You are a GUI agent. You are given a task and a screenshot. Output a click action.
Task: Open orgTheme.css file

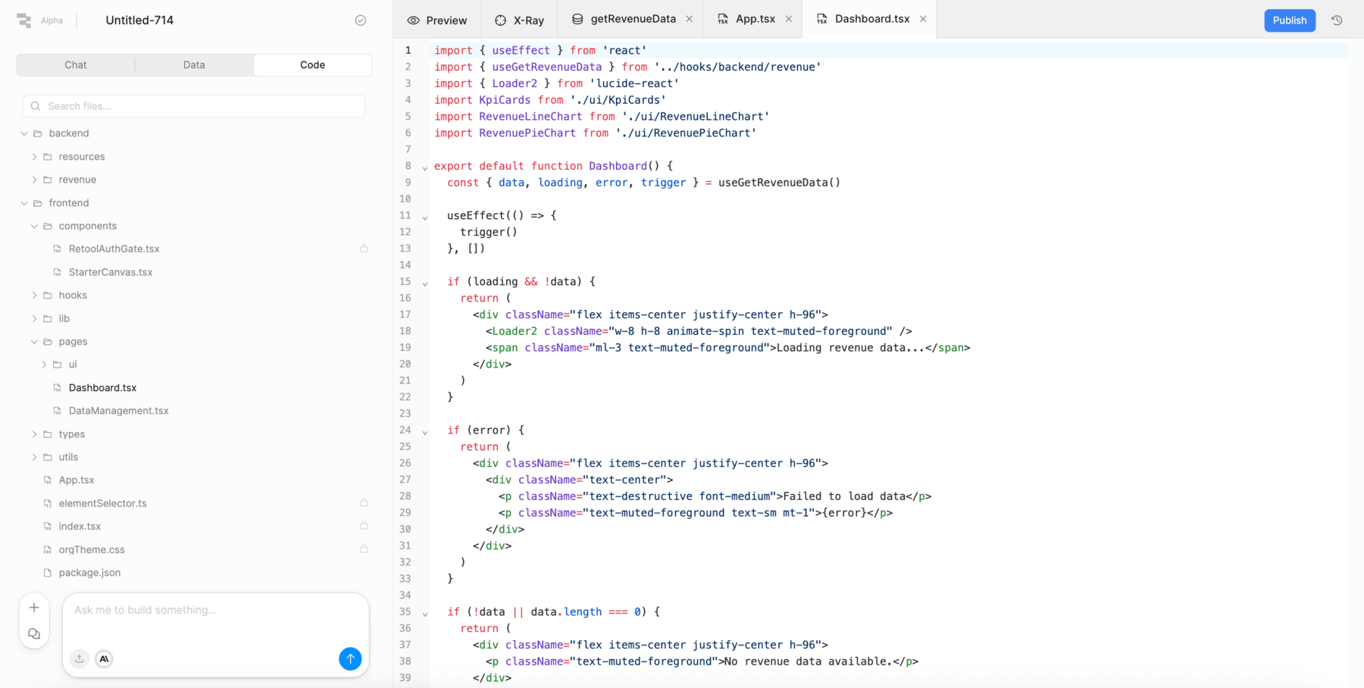(92, 550)
